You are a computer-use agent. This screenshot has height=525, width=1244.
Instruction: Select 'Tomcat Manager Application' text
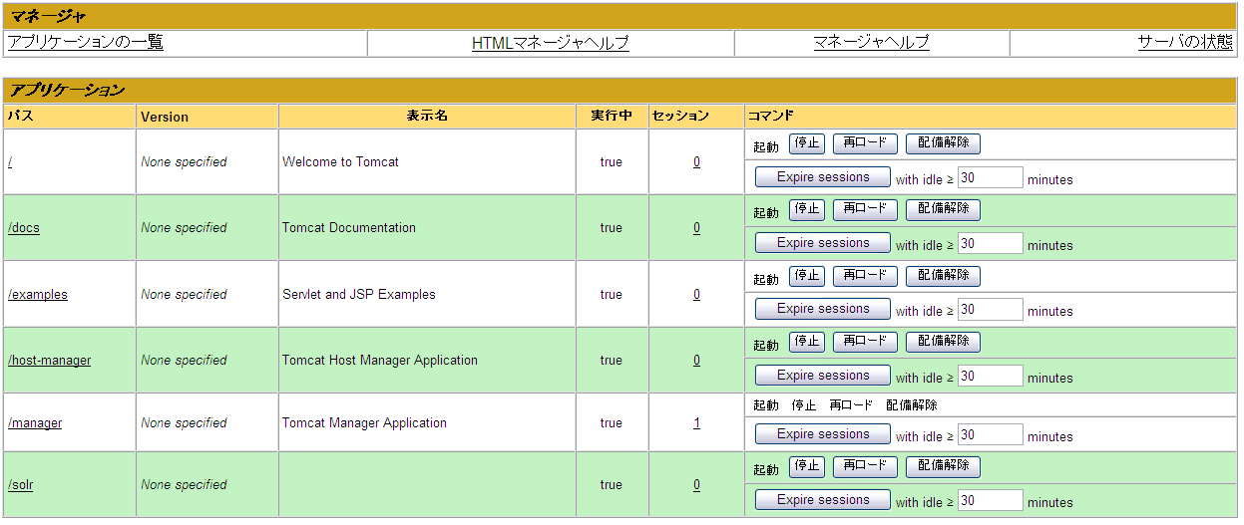point(364,423)
